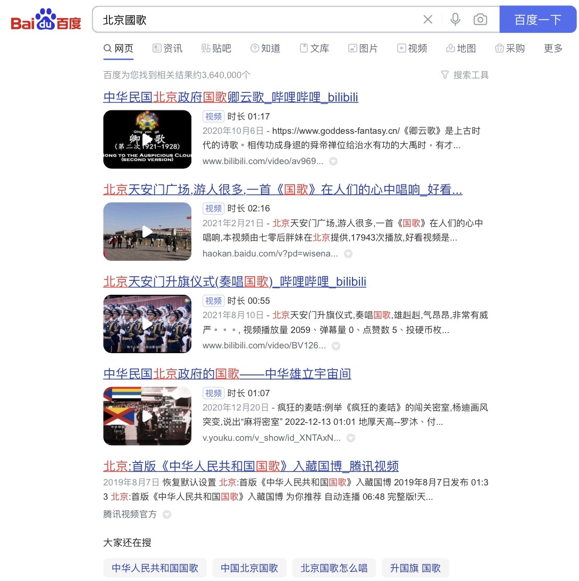Screen dimensions: 579x581
Task: Click the www.bilibili.com/video/av969 URL
Action: click(x=263, y=161)
